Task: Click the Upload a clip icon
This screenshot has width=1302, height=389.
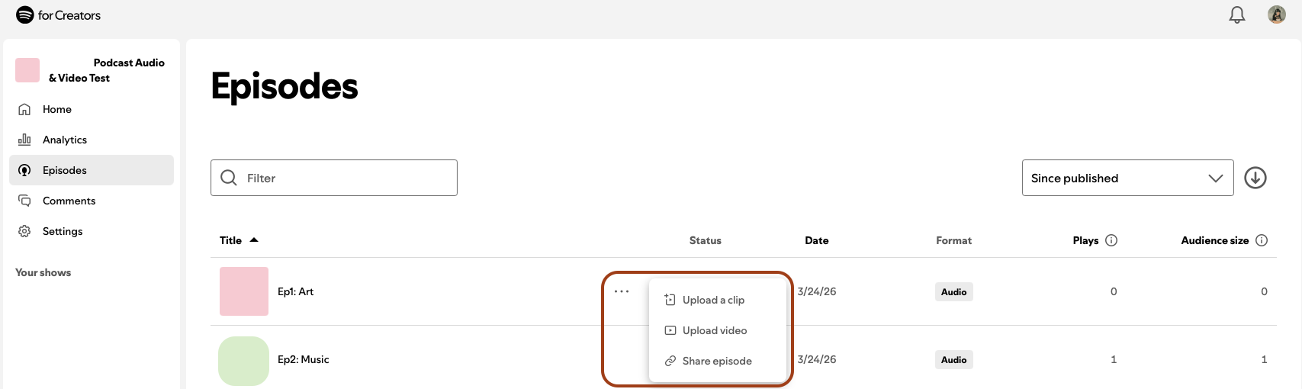Action: [670, 300]
